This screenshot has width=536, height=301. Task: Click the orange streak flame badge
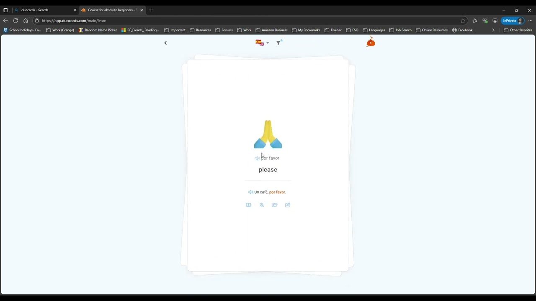click(x=371, y=42)
